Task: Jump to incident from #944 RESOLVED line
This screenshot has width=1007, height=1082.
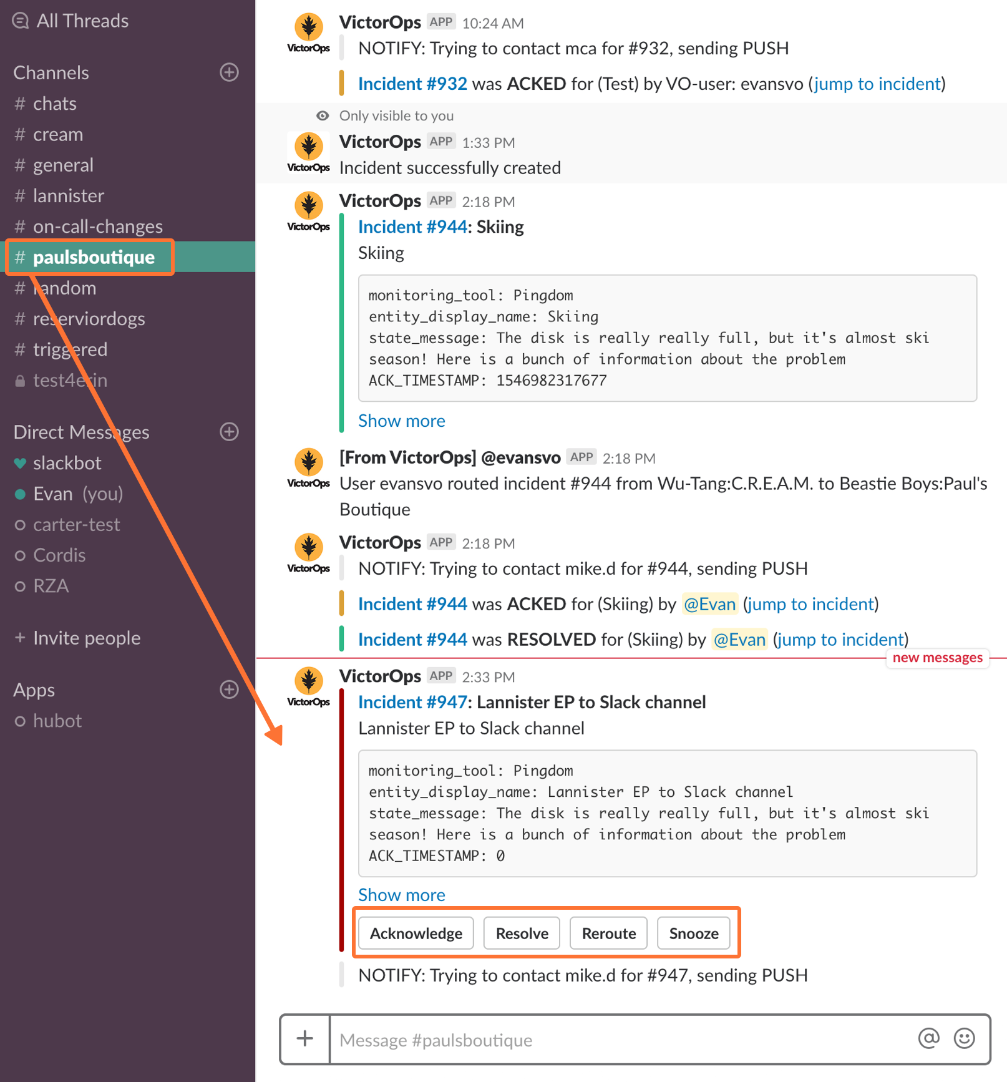Action: coord(841,640)
